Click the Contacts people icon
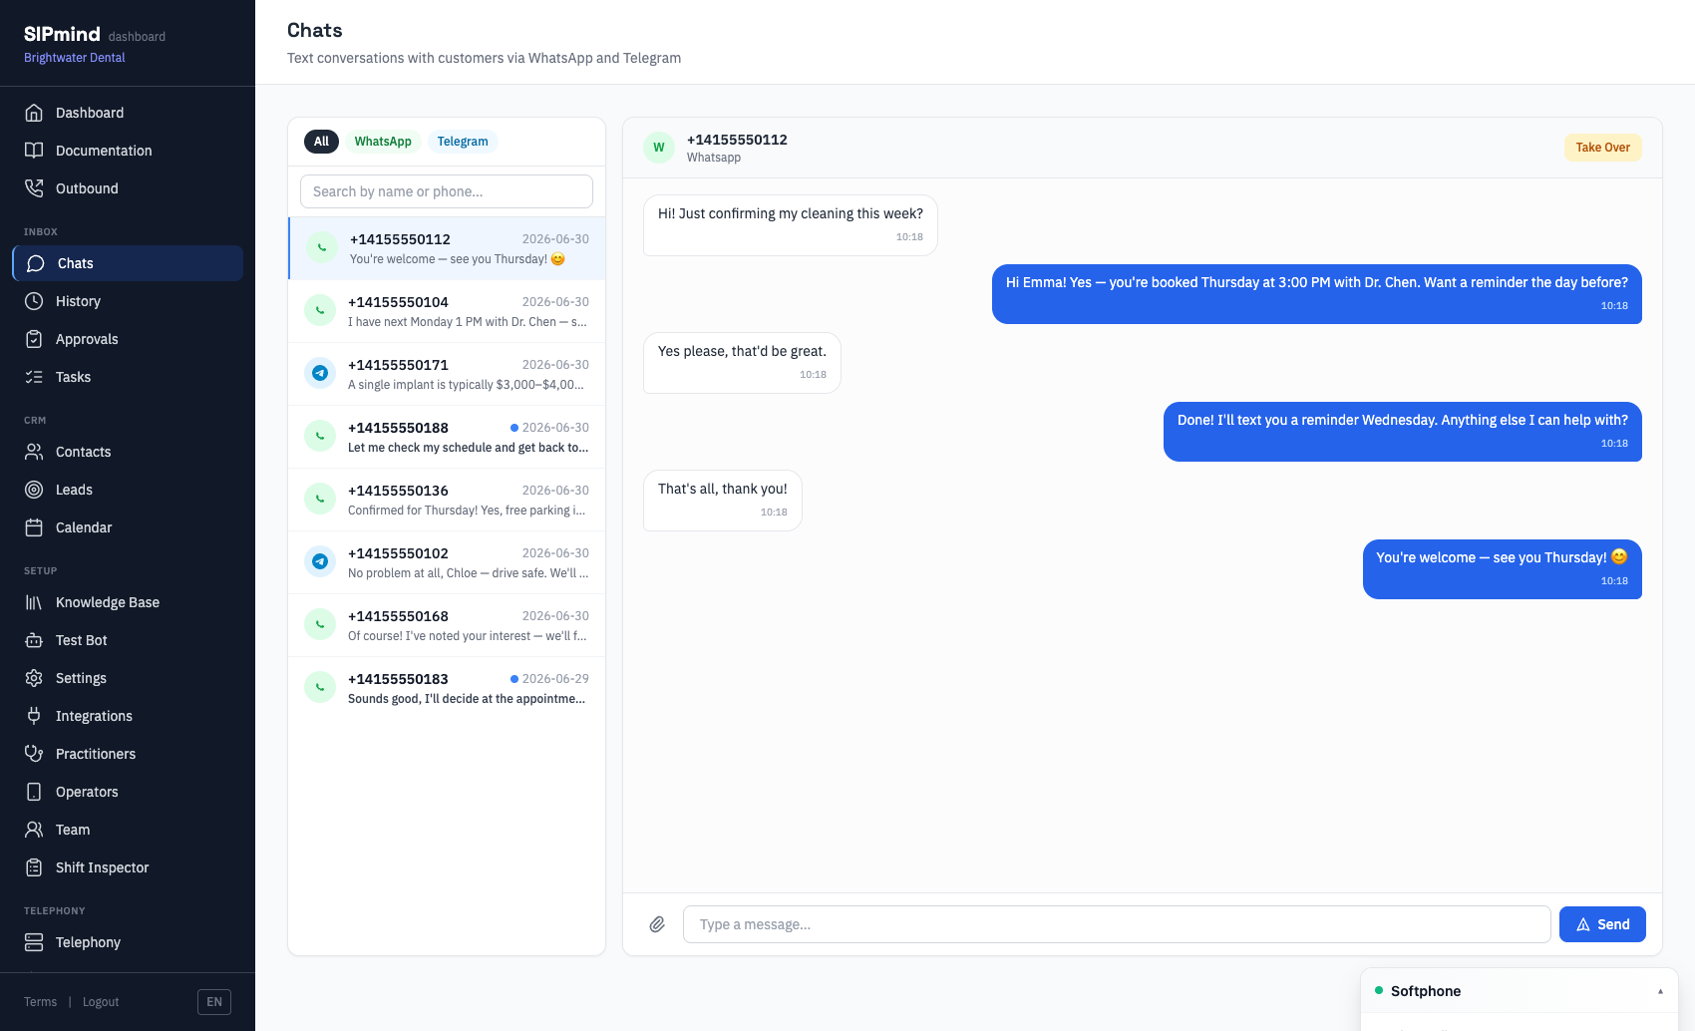1695x1031 pixels. click(34, 452)
